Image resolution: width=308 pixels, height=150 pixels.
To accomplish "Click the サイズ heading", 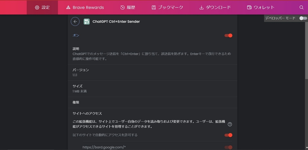I will pos(78,86).
